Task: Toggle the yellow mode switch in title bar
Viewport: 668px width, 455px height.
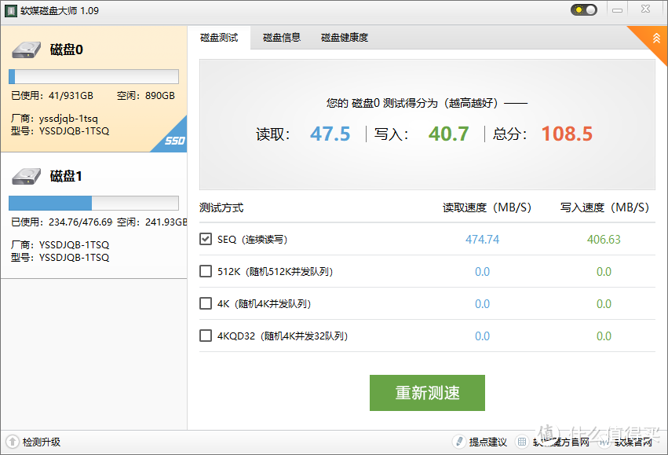Action: click(x=584, y=9)
